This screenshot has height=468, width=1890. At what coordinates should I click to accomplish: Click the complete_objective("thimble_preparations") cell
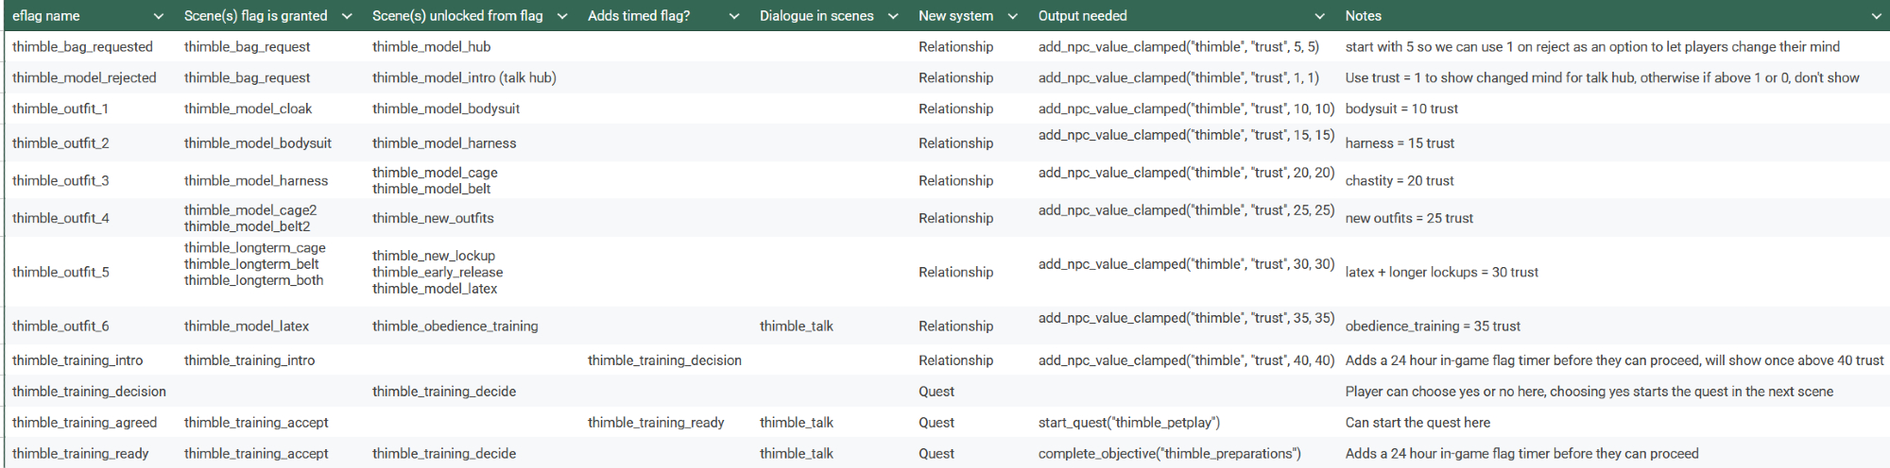(x=1169, y=454)
